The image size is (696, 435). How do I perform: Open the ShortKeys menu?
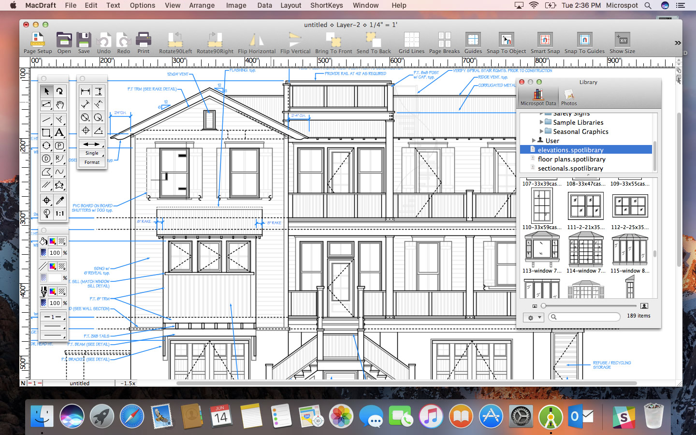point(327,5)
